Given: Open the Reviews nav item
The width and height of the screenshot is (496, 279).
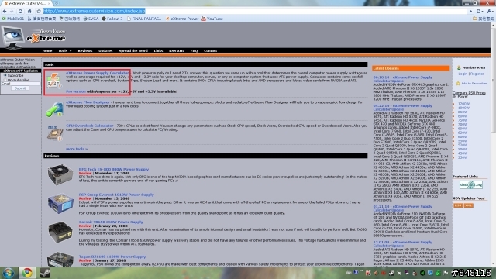Looking at the screenshot, I should point(85,50).
